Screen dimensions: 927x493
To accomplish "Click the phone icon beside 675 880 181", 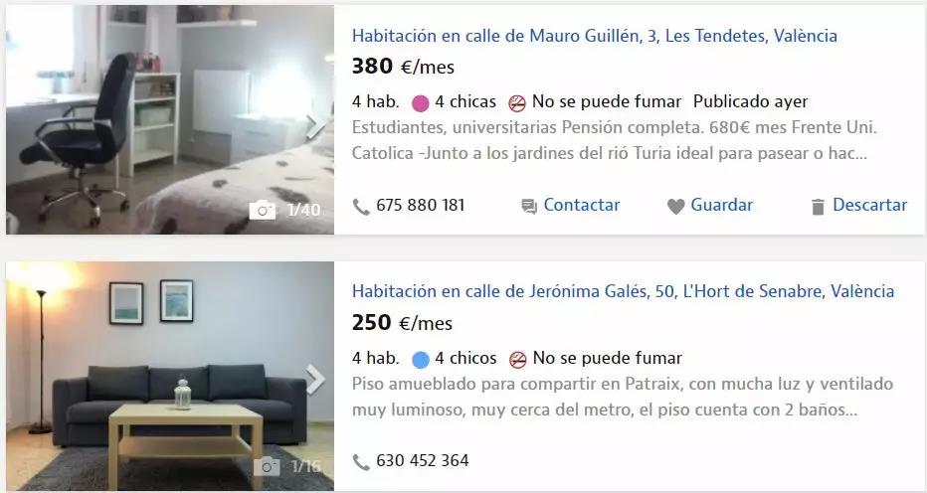I will [361, 207].
